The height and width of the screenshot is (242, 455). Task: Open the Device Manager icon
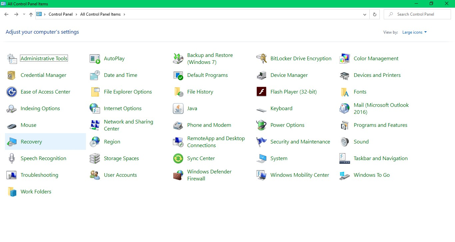click(x=261, y=75)
